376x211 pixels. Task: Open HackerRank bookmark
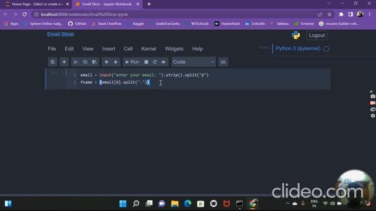coord(227,23)
